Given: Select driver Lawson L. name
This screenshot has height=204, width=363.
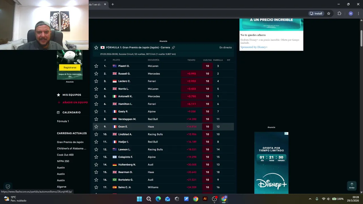Looking at the screenshot, I should tap(124, 149).
